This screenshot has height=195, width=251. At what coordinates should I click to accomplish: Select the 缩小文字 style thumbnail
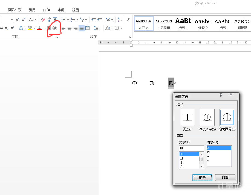pyautogui.click(x=207, y=117)
